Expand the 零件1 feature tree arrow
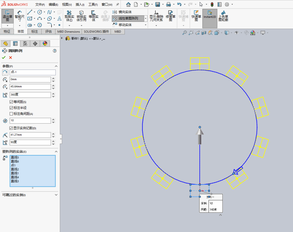293x232 pixels. 62,38
